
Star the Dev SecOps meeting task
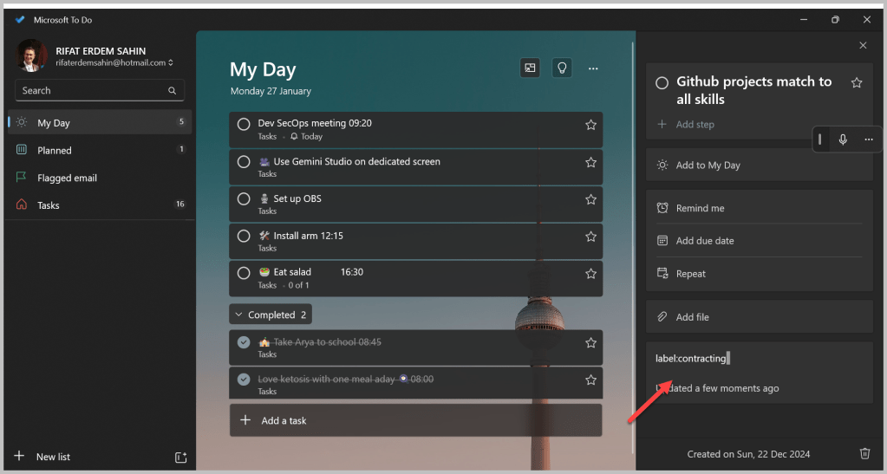590,125
